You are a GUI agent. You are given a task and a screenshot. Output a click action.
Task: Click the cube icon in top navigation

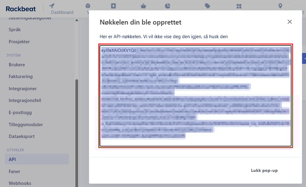tap(88, 6)
